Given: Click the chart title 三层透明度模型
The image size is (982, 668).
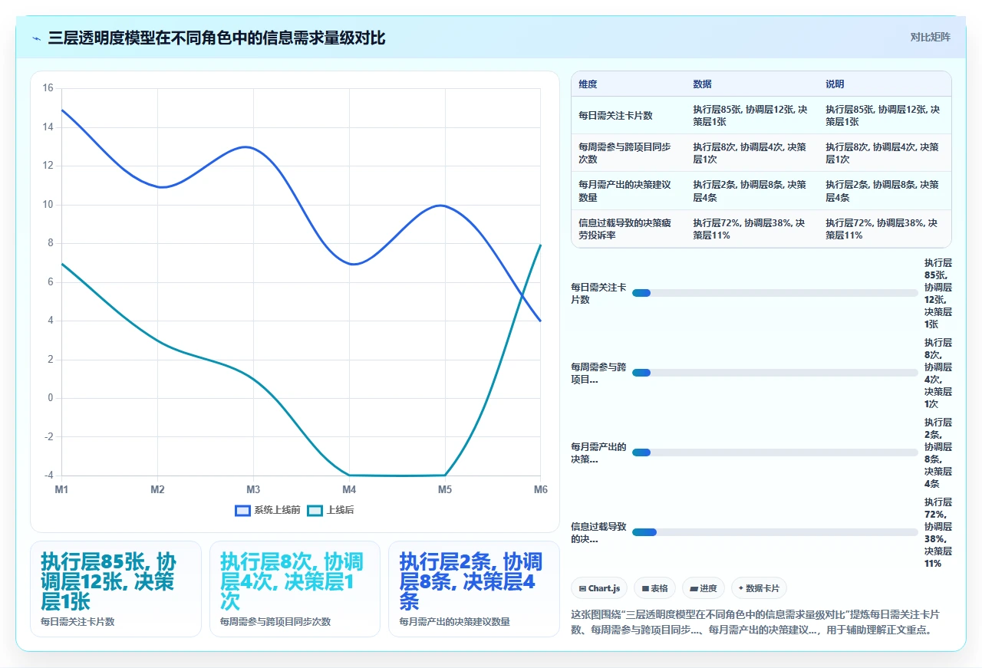Looking at the screenshot, I should (x=216, y=38).
